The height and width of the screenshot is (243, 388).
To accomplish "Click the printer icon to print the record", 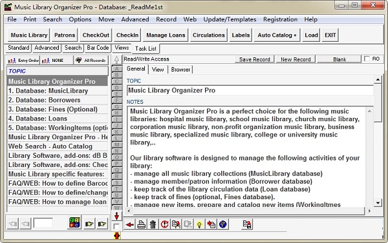I will click(x=141, y=224).
